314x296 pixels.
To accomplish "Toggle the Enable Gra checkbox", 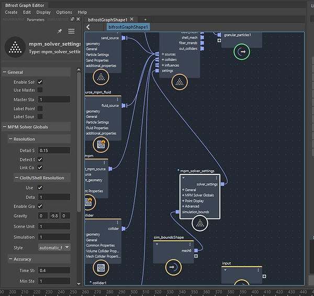I will 40,206.
